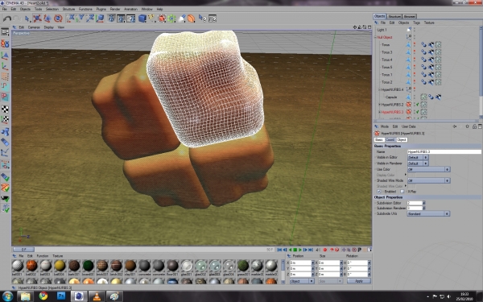Click the timeline frame slider handle
The image size is (483, 302).
click(23, 250)
